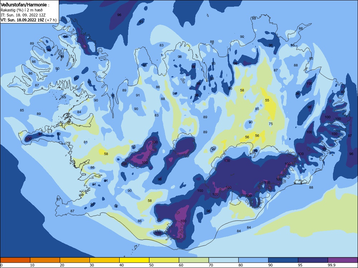This screenshot has width=358, height=268.
Task: Select the 'Rakastig (%) í 2 m hæð' line
Action: point(21,10)
